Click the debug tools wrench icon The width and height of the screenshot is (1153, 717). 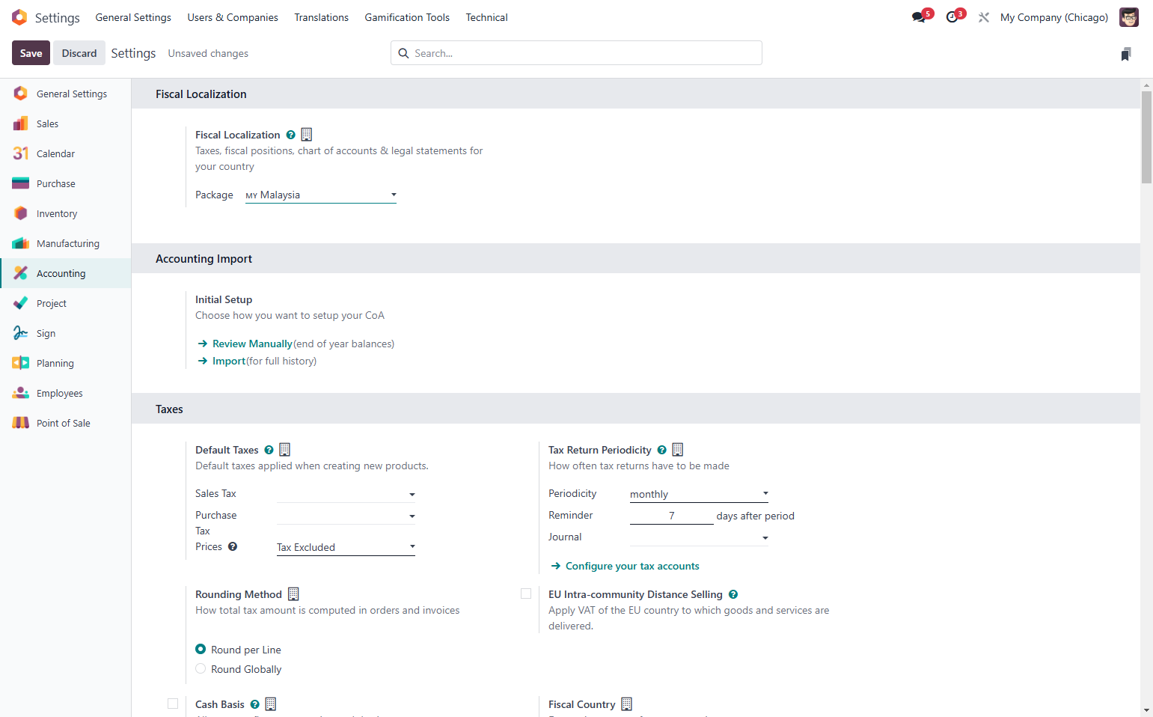click(984, 17)
